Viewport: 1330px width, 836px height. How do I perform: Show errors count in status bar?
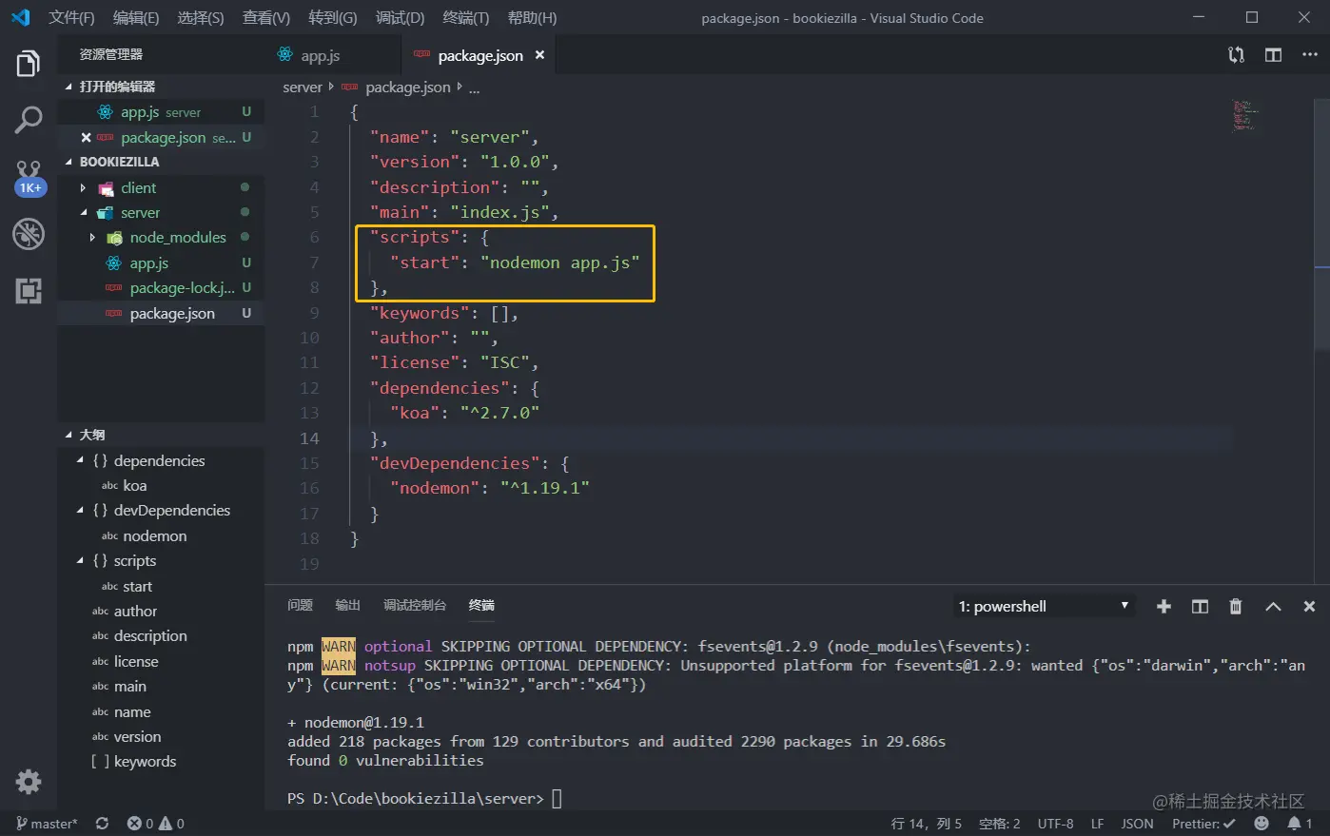pyautogui.click(x=141, y=824)
